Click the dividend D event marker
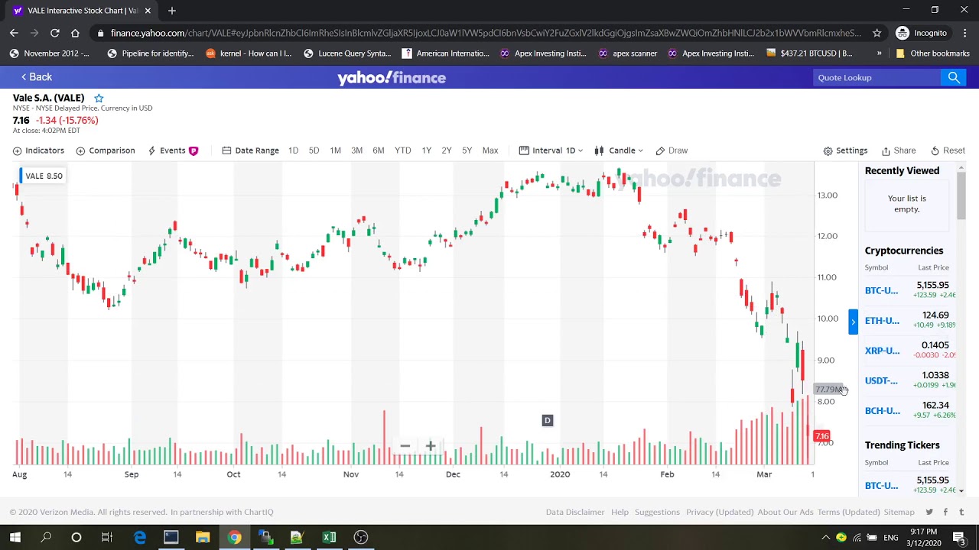 click(547, 420)
